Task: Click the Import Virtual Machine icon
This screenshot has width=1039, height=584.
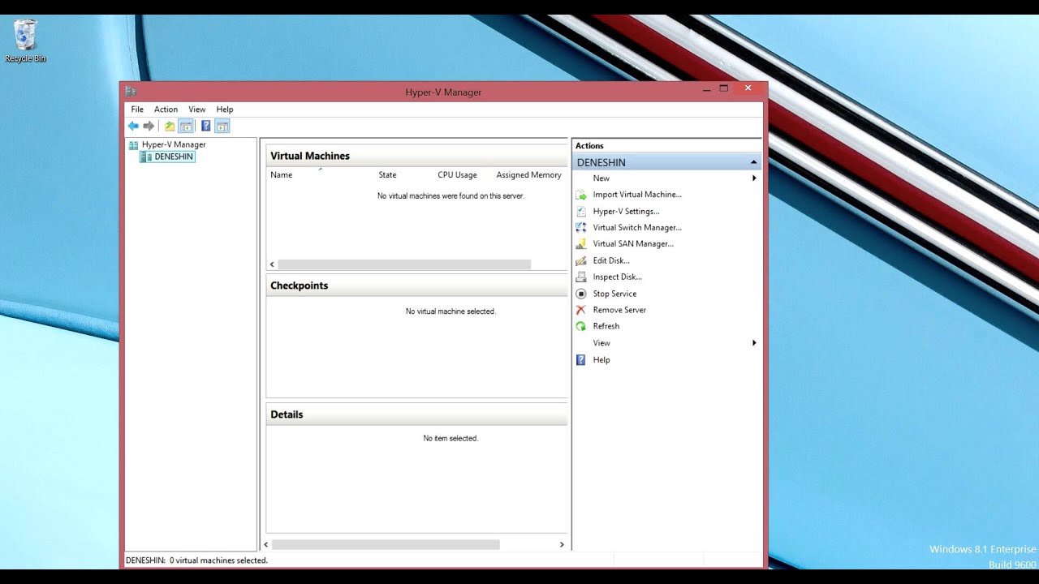Action: click(580, 195)
